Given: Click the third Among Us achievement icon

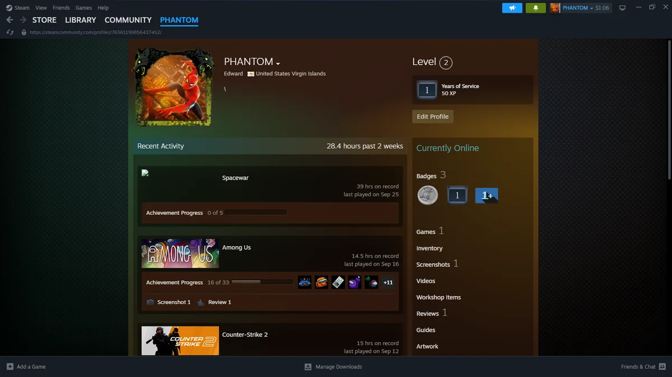Looking at the screenshot, I should pos(338,282).
